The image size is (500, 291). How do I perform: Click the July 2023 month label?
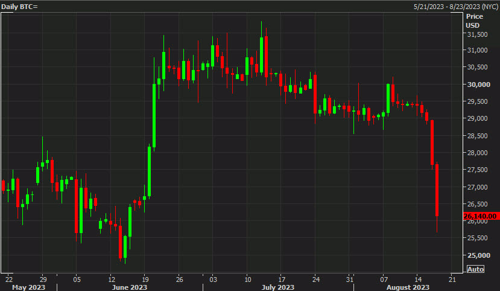277,287
